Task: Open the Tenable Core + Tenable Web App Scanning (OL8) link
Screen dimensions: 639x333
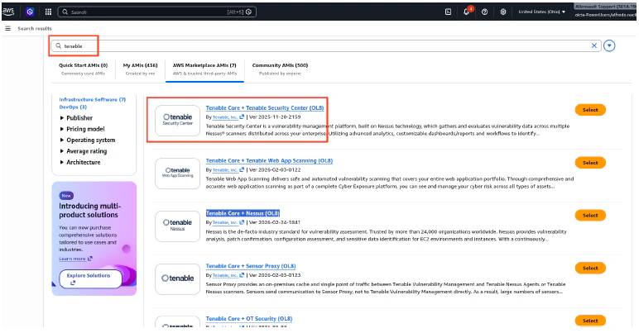Action: coord(269,160)
